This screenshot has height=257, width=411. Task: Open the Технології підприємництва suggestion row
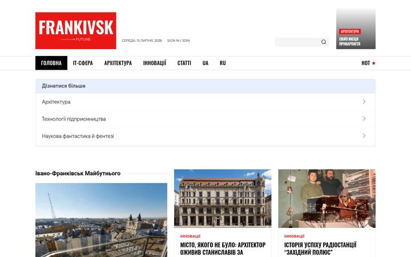205,119
